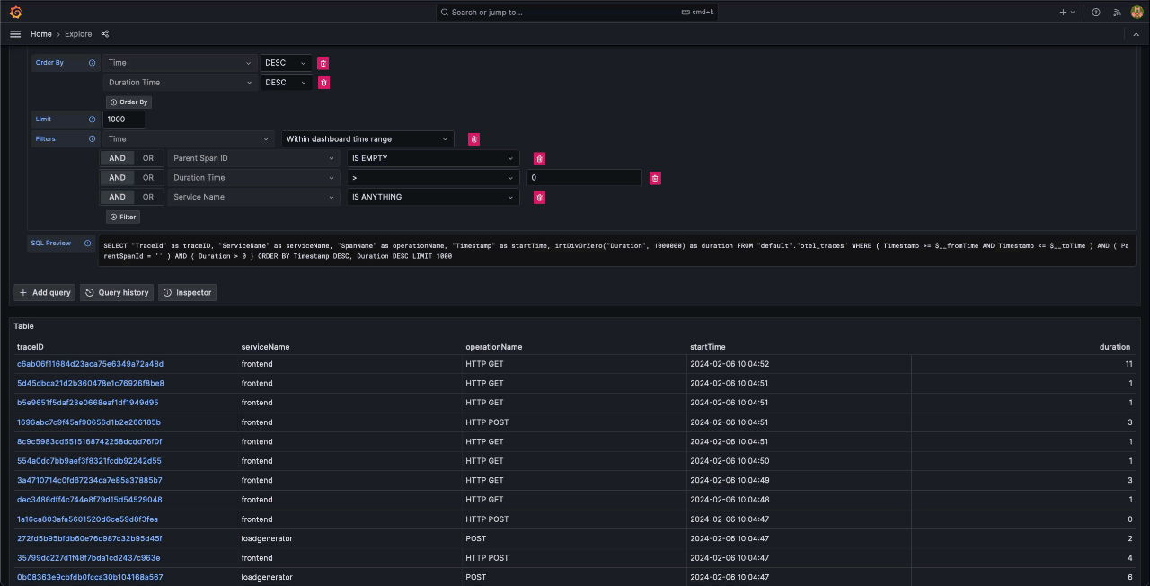Go to Home breadcrumb

[x=40, y=34]
